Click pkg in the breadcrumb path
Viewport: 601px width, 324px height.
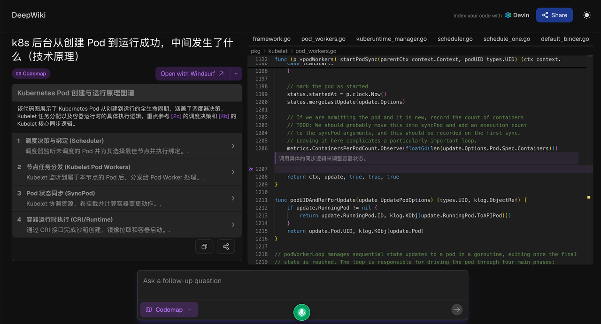pos(255,51)
